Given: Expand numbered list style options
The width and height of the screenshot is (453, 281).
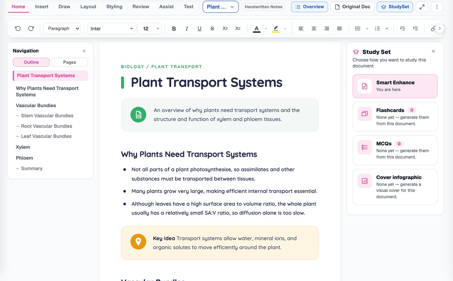Looking at the screenshot, I should point(387,28).
